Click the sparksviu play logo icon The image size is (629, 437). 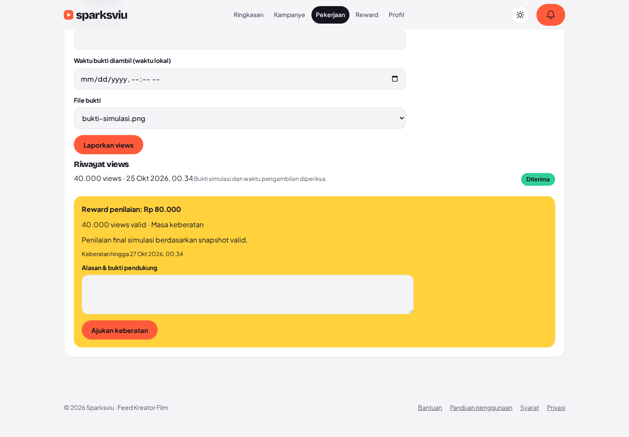pyautogui.click(x=69, y=15)
